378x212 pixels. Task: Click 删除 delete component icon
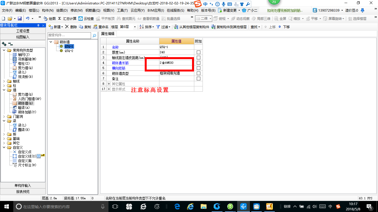click(x=71, y=27)
